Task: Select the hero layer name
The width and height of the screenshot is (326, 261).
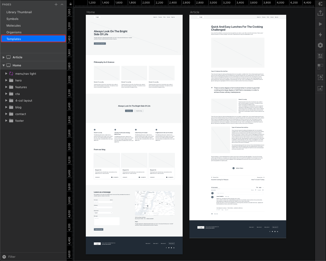Action: pyautogui.click(x=18, y=80)
